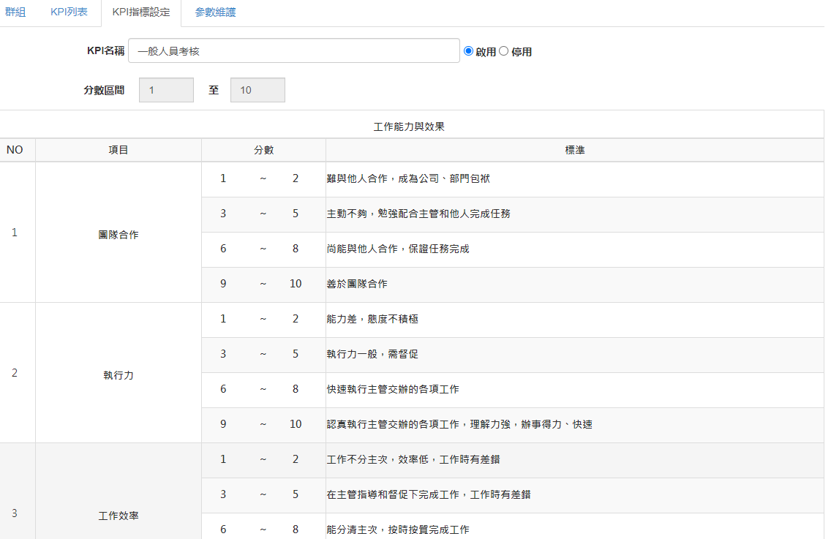Click the standard 善於團隊合作

point(357,284)
